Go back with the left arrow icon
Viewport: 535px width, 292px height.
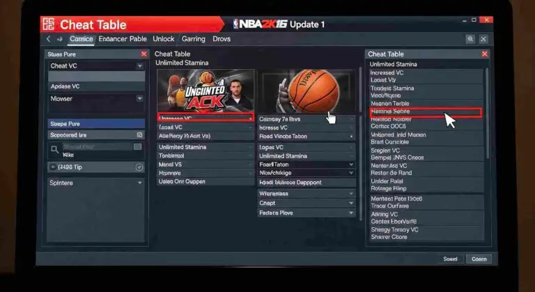click(49, 39)
